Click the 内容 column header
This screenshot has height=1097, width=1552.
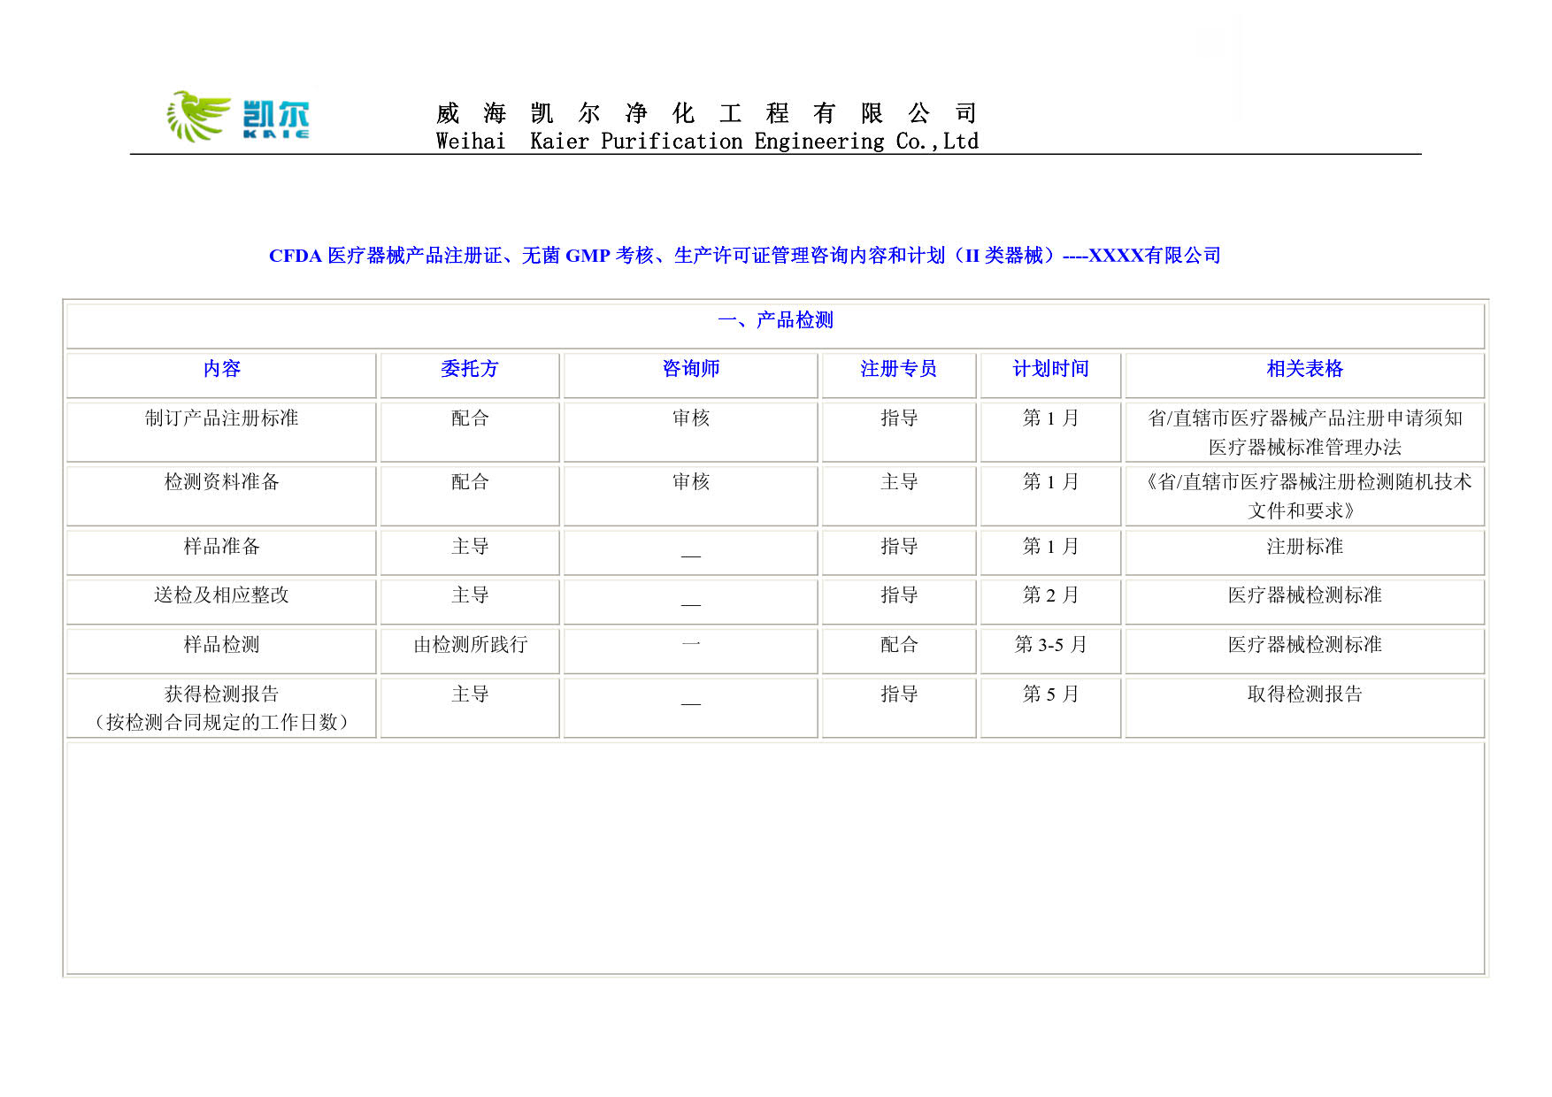[x=221, y=369]
